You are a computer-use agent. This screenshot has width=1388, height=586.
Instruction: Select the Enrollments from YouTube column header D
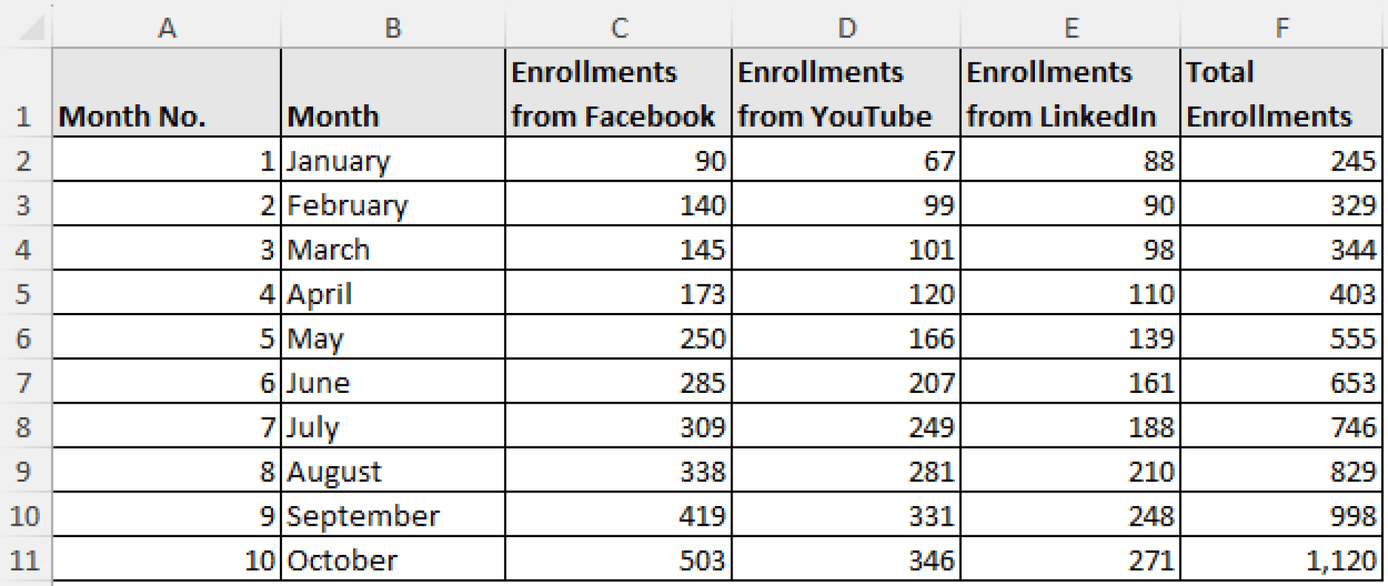[847, 27]
